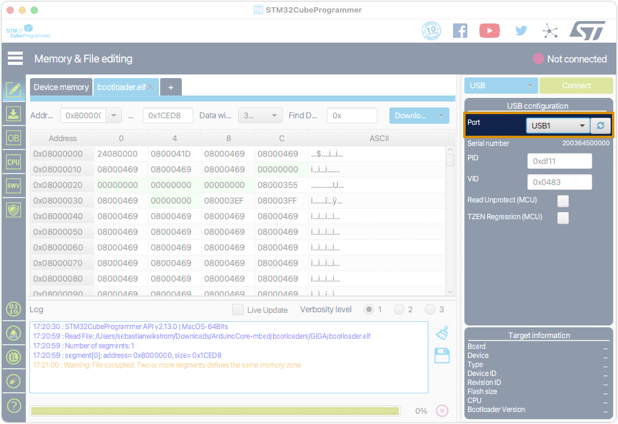Add a new tab with plus

[170, 87]
